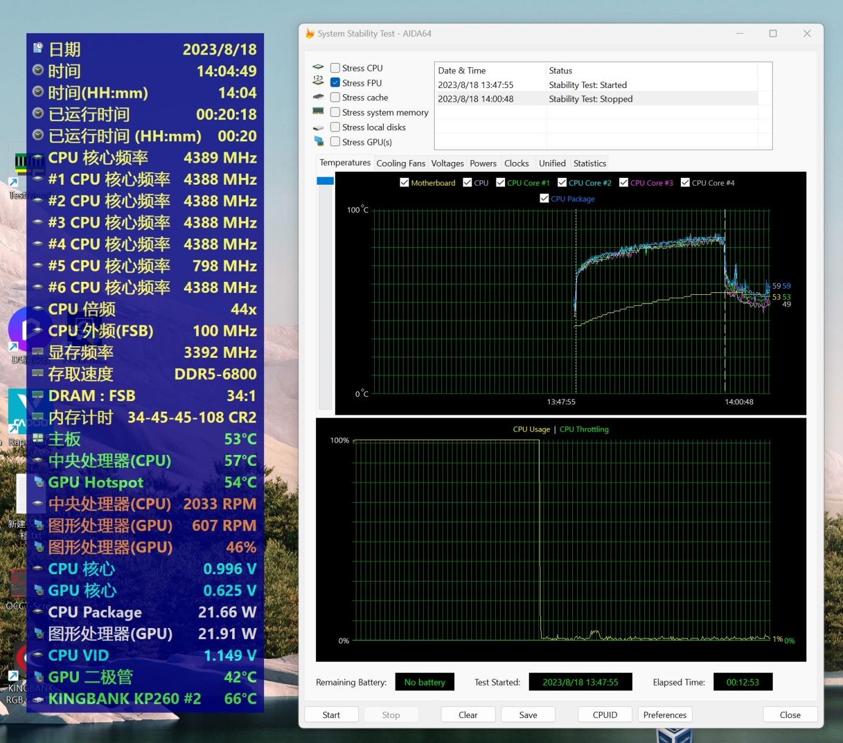Click the blue graph scale slider
Screen dimensions: 843x743
[x=325, y=180]
